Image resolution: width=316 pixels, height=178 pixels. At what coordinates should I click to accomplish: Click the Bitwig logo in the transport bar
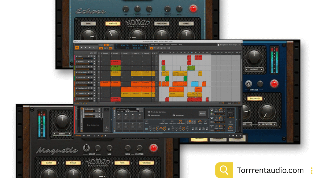tap(77, 48)
